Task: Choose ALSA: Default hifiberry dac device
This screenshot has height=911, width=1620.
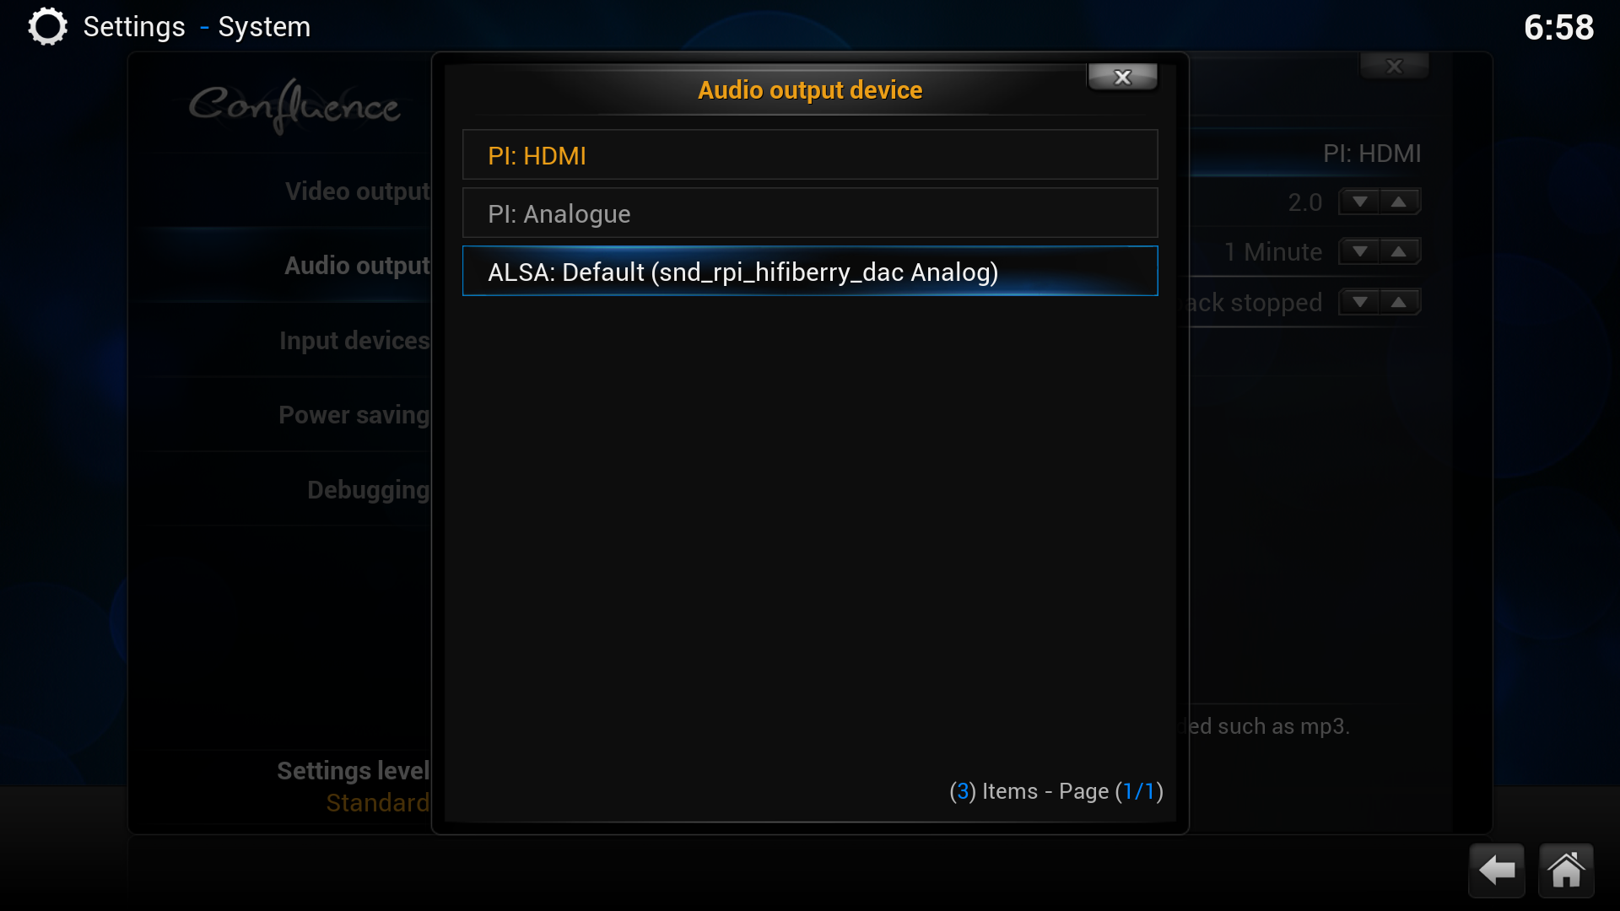Action: (810, 272)
